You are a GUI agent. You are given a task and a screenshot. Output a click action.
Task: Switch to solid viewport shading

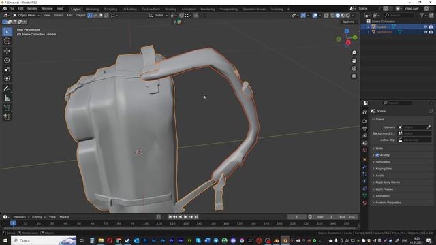tap(338, 15)
